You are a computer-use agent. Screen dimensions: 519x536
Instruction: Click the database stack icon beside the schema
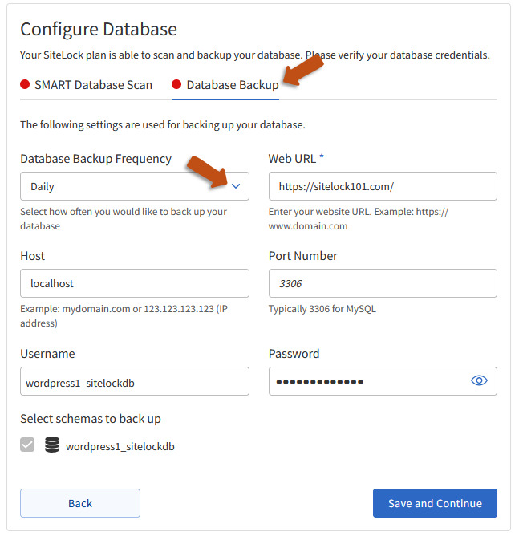point(52,445)
